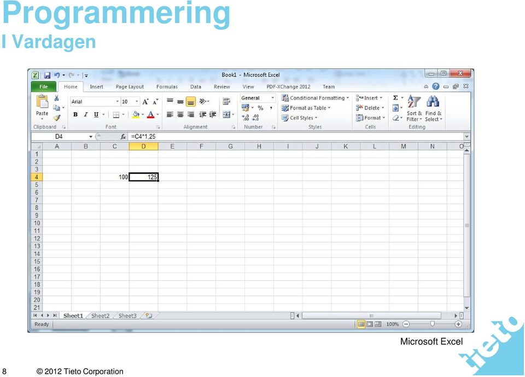This screenshot has height=377, width=525.
Task: Switch to the Formulas tab
Action: click(167, 86)
